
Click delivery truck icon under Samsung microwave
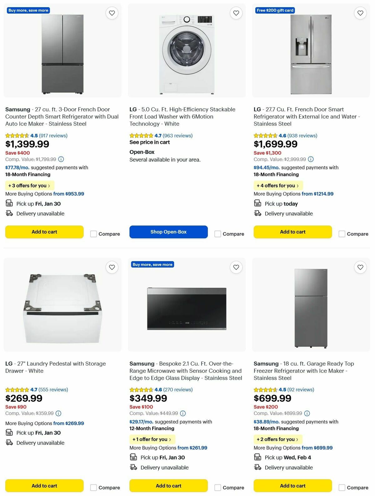(134, 467)
